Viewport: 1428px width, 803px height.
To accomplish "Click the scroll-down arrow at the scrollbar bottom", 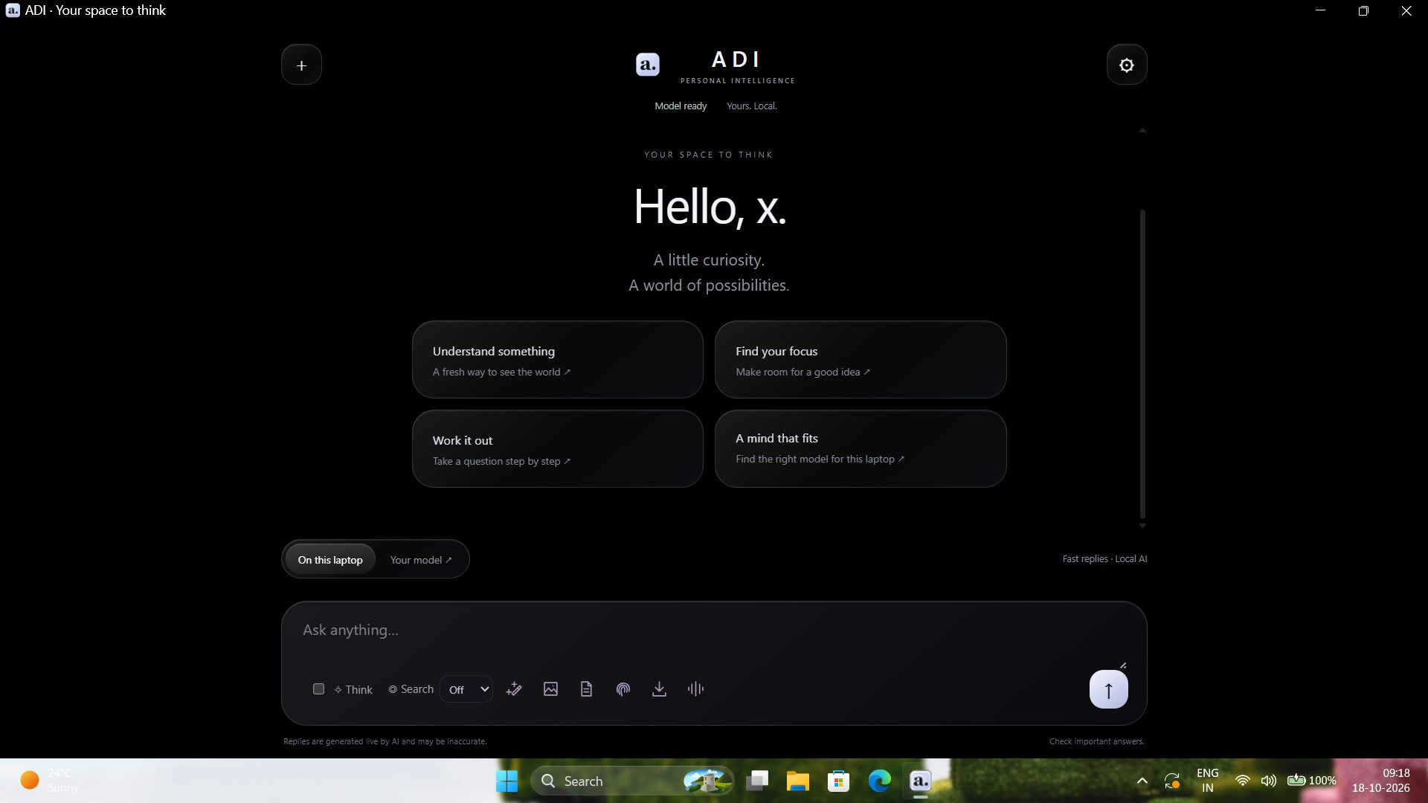I will (x=1142, y=526).
